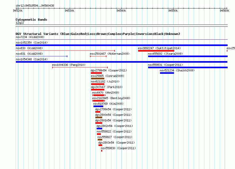The height and width of the screenshot is (169, 235).
Task: Click nsv455692 (Itsara2009) label
Action: click(165, 54)
